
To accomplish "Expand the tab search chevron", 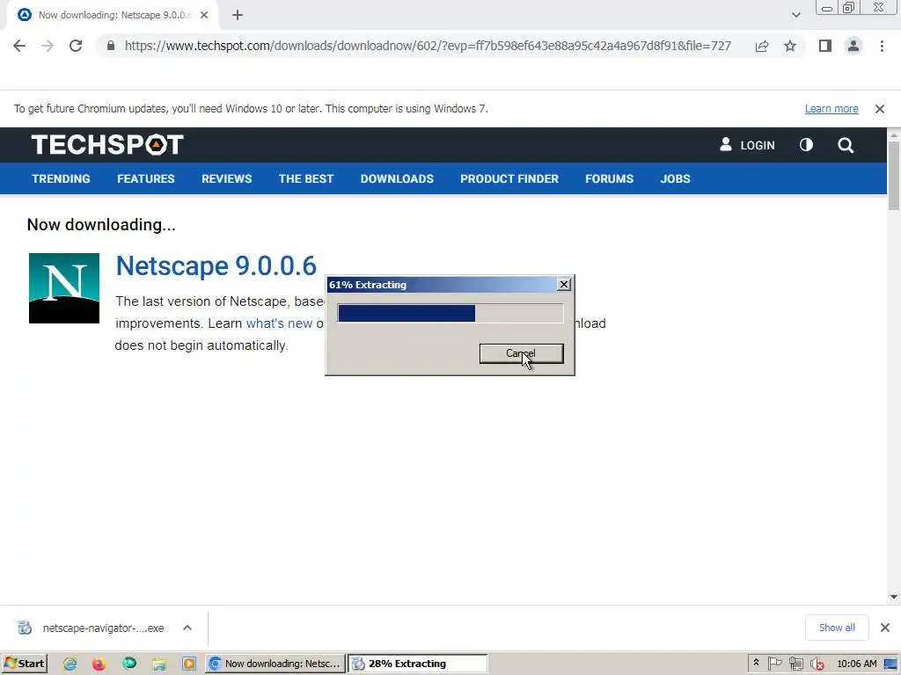I will click(x=795, y=16).
